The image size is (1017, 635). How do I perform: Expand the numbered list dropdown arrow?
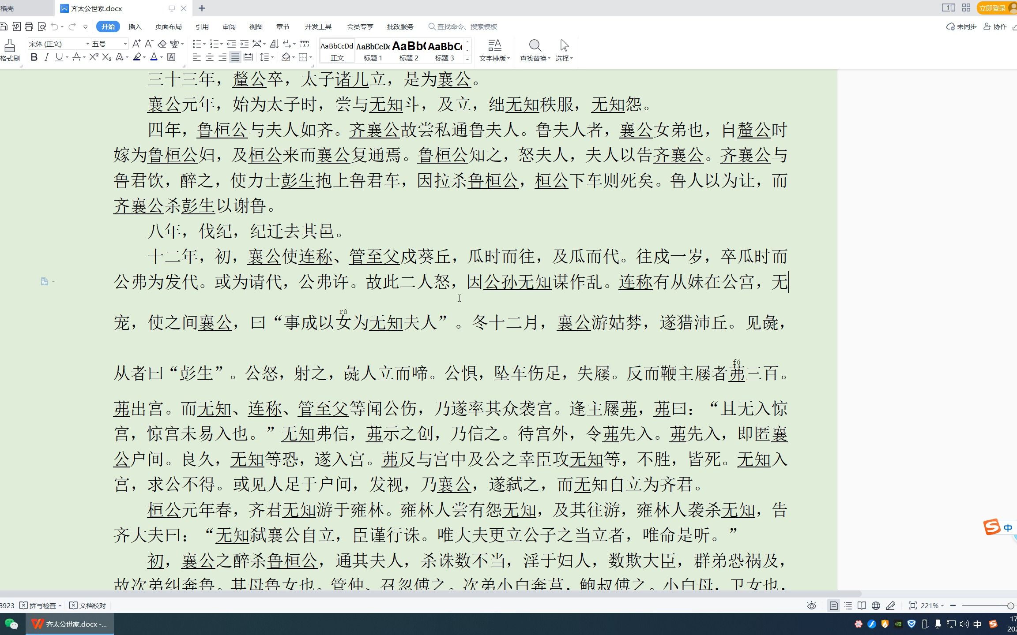tap(222, 44)
